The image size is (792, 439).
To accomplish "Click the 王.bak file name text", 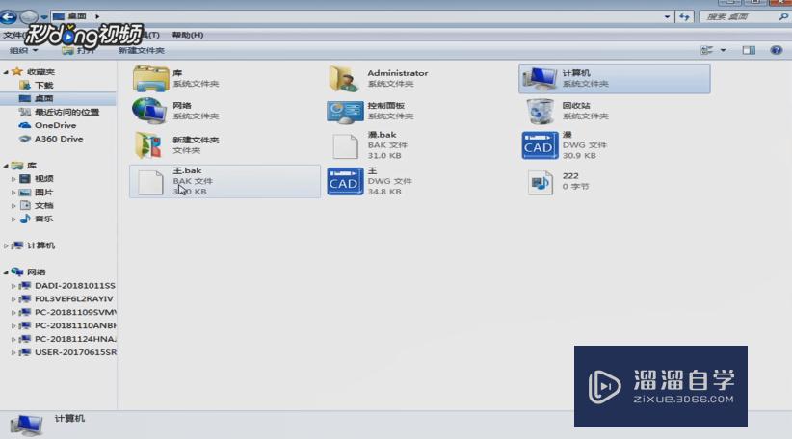I will (x=187, y=170).
